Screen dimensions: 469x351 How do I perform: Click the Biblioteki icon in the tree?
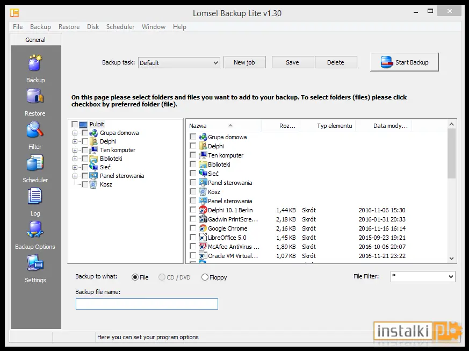pyautogui.click(x=93, y=159)
